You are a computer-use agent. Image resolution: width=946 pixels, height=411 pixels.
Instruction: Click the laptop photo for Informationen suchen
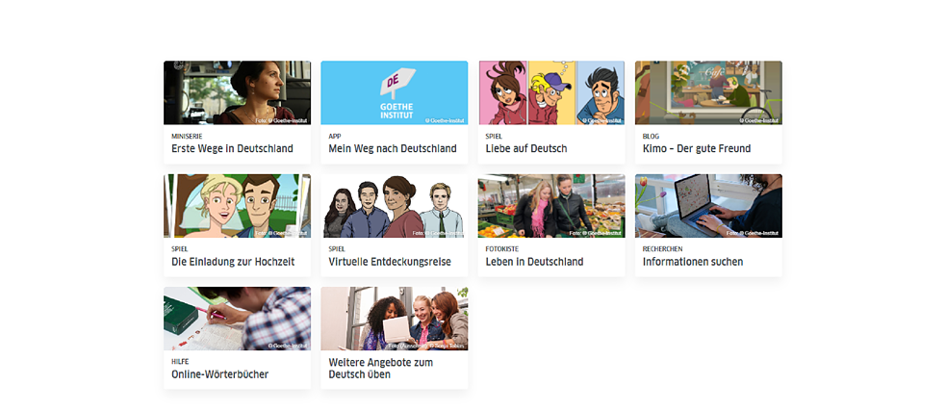708,206
